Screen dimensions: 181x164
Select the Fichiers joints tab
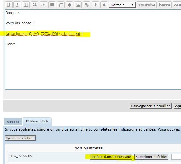click(x=37, y=122)
